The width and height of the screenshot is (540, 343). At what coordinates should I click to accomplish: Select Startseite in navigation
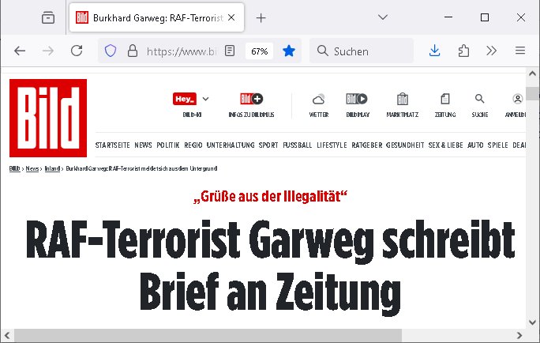(113, 145)
